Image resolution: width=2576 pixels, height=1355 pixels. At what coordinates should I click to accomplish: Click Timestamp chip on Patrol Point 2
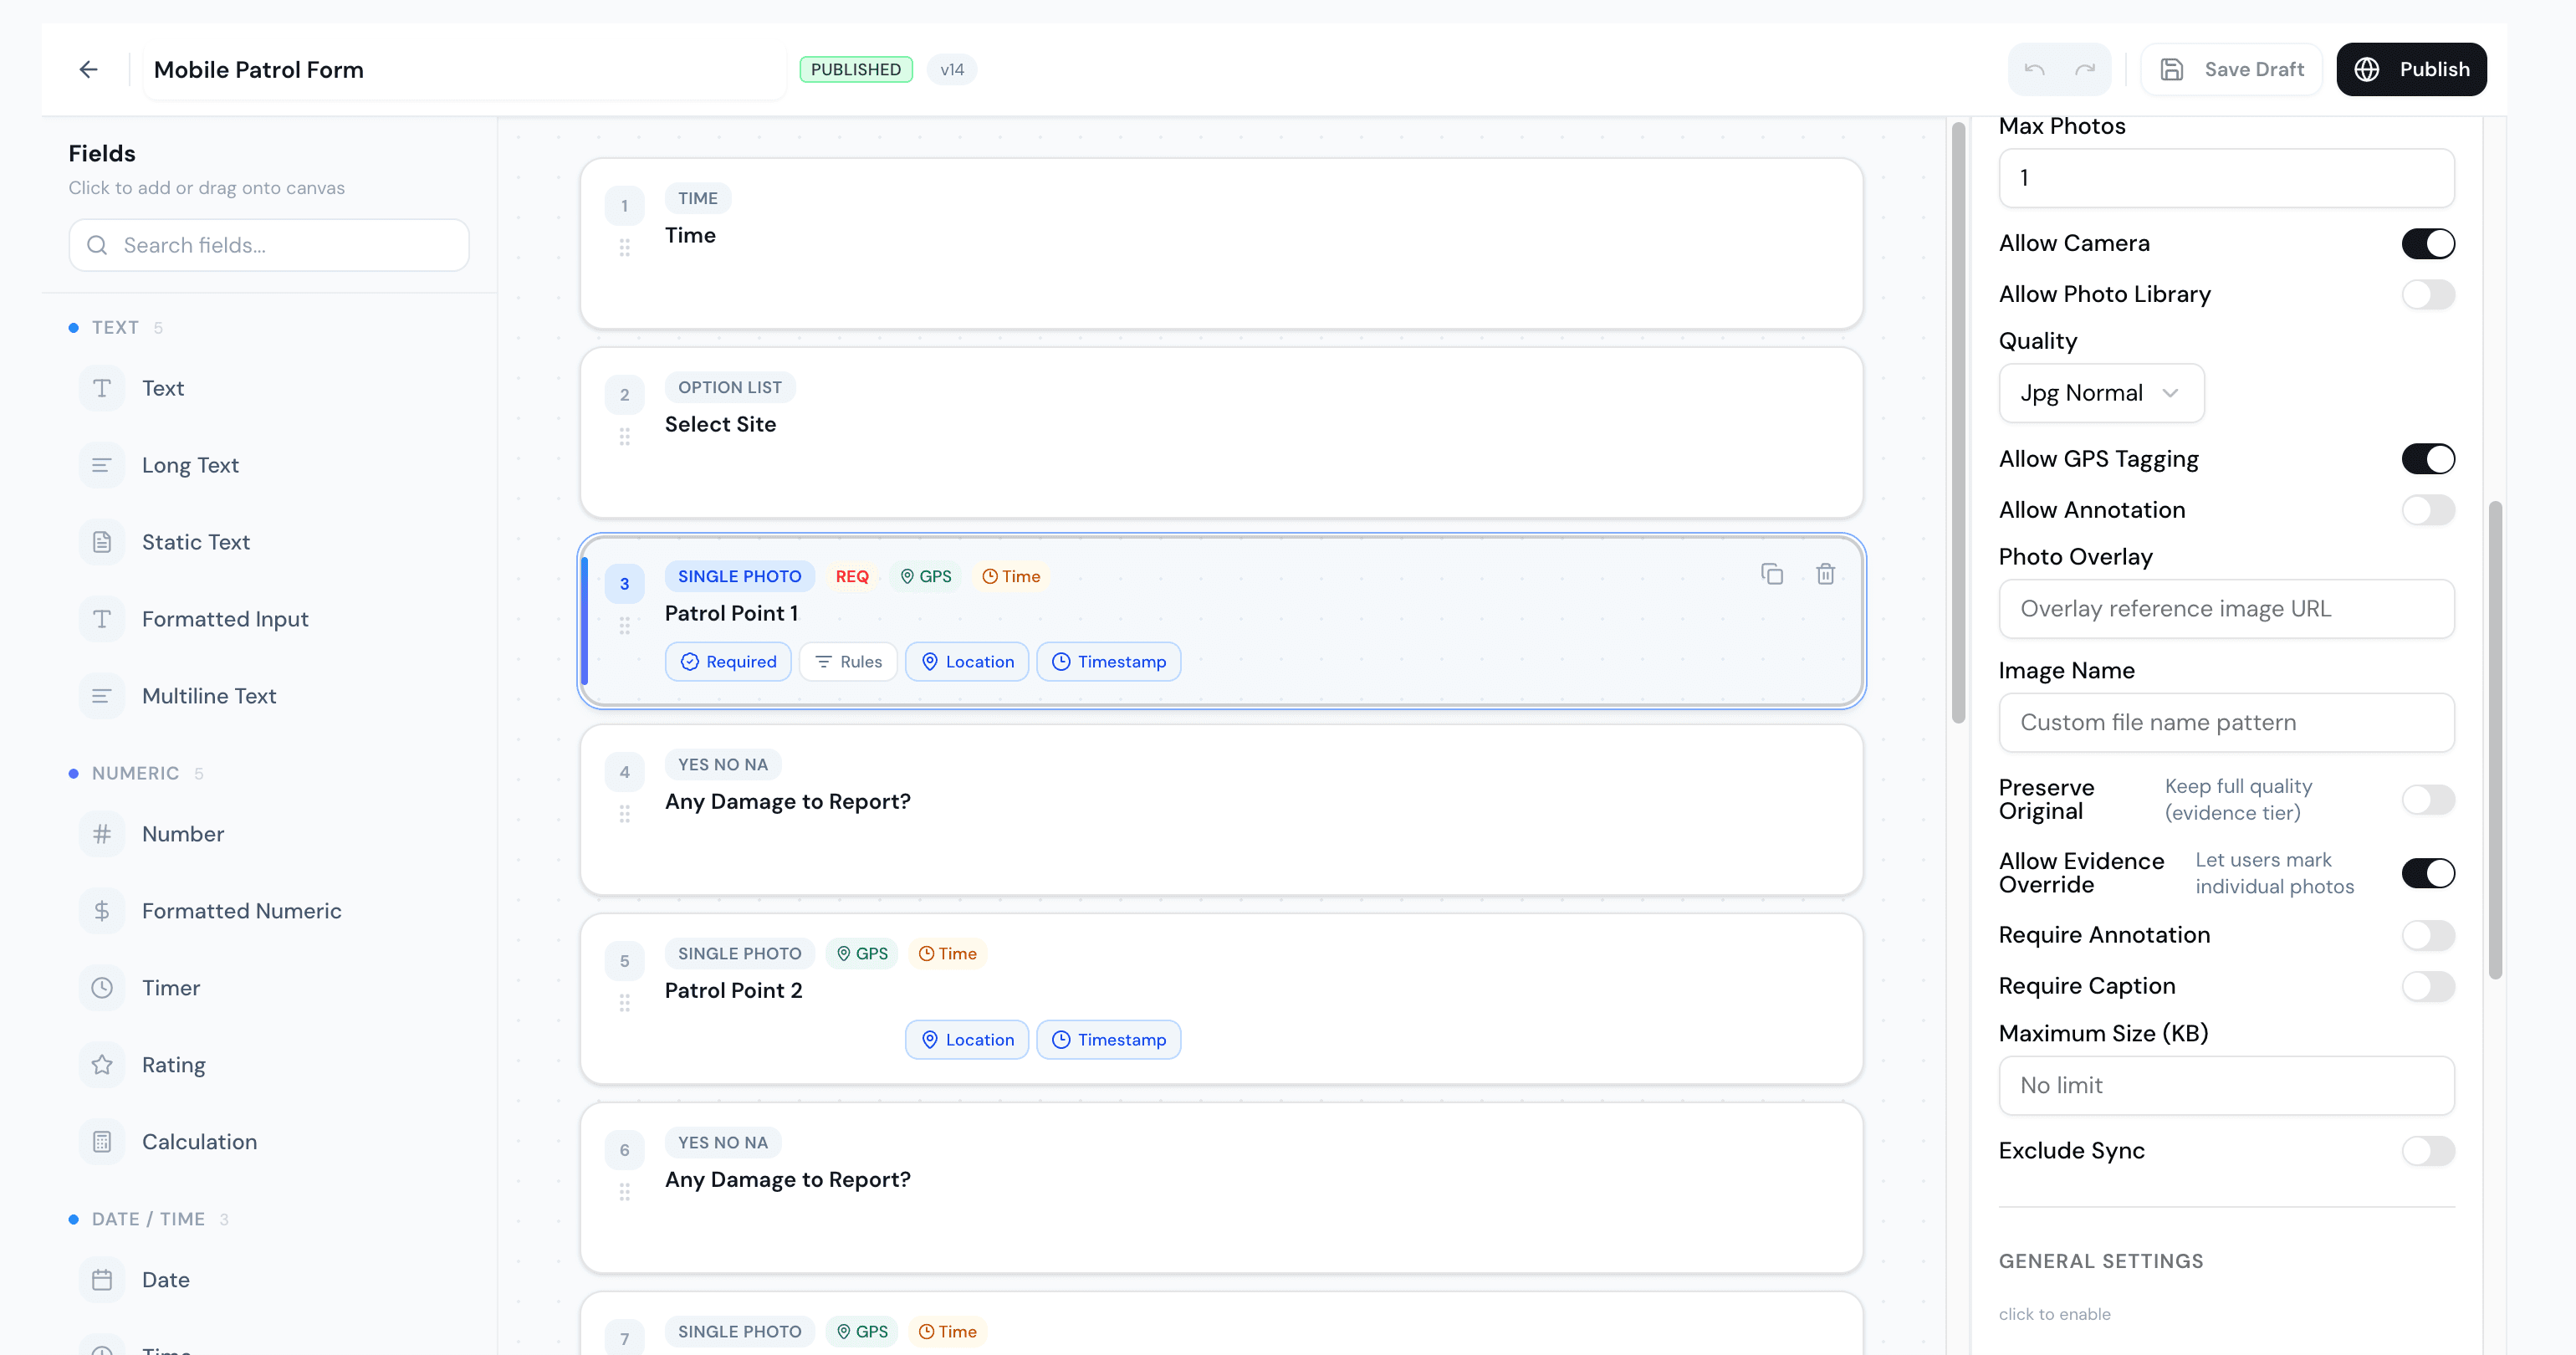tap(1109, 1039)
